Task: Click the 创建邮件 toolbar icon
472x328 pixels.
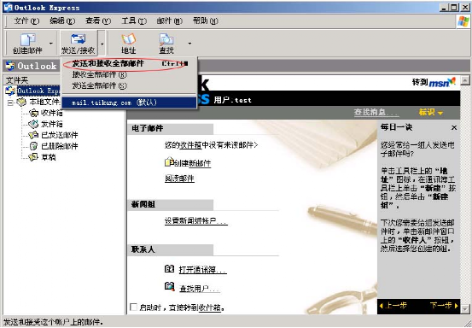Action: 27,39
